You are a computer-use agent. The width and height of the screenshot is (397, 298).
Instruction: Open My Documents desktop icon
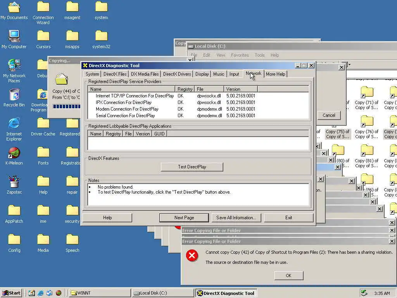click(x=14, y=10)
